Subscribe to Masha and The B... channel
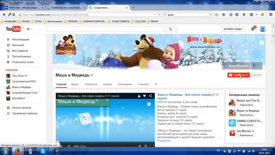 click(246, 105)
